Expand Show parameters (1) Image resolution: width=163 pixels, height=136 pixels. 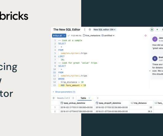[64, 92]
